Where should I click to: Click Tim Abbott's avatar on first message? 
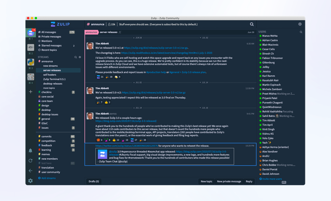pos(90,46)
